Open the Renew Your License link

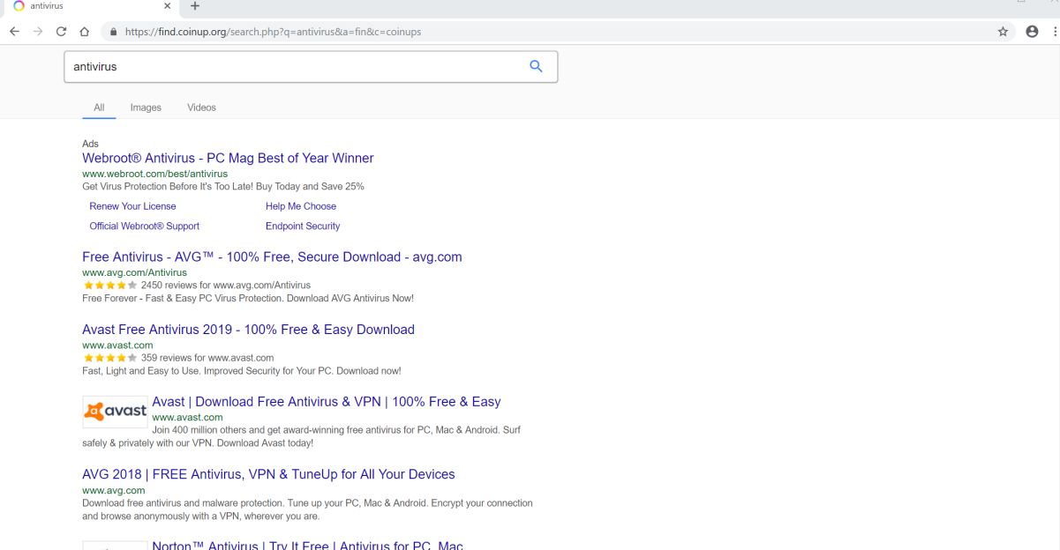132,206
